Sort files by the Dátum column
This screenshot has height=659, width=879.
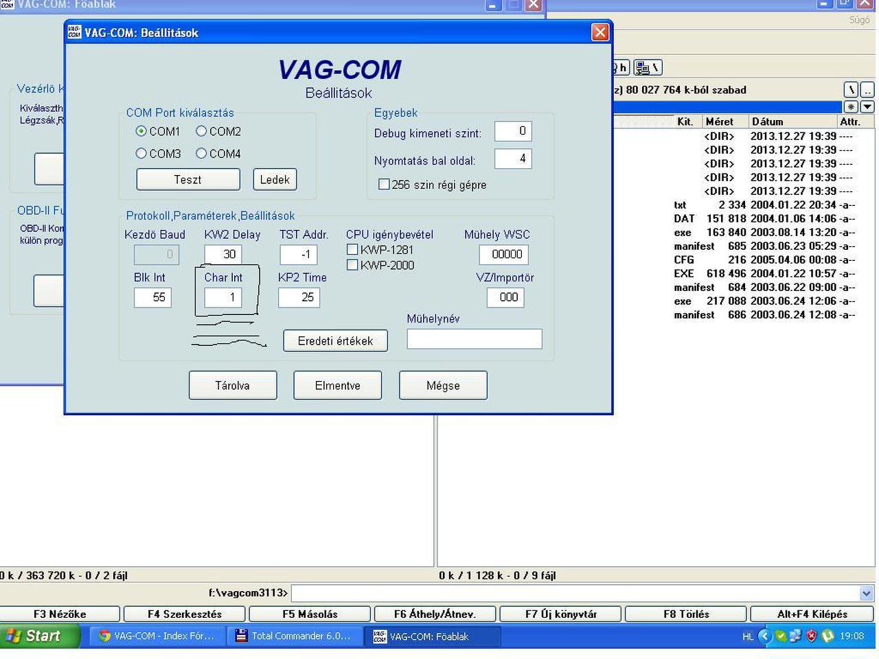point(792,122)
